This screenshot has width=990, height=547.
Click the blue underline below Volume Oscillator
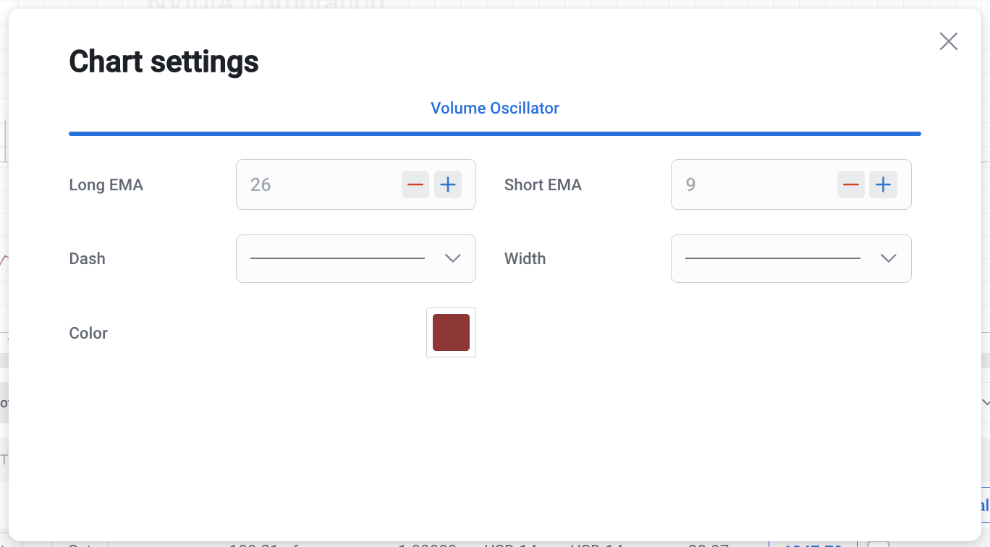pos(495,134)
